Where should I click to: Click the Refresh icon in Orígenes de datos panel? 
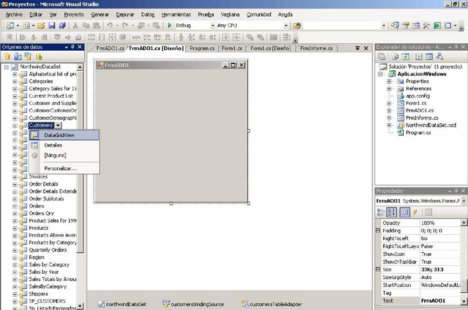point(39,57)
